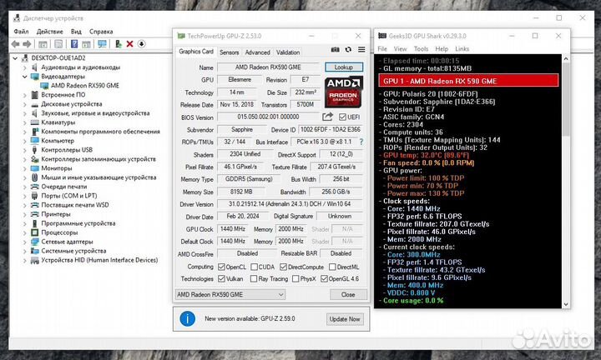Click GPU Shark scrollbar down arrow
The height and width of the screenshot is (360, 601).
pyautogui.click(x=566, y=304)
